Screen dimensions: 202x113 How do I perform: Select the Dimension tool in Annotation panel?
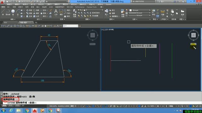tap(61, 12)
